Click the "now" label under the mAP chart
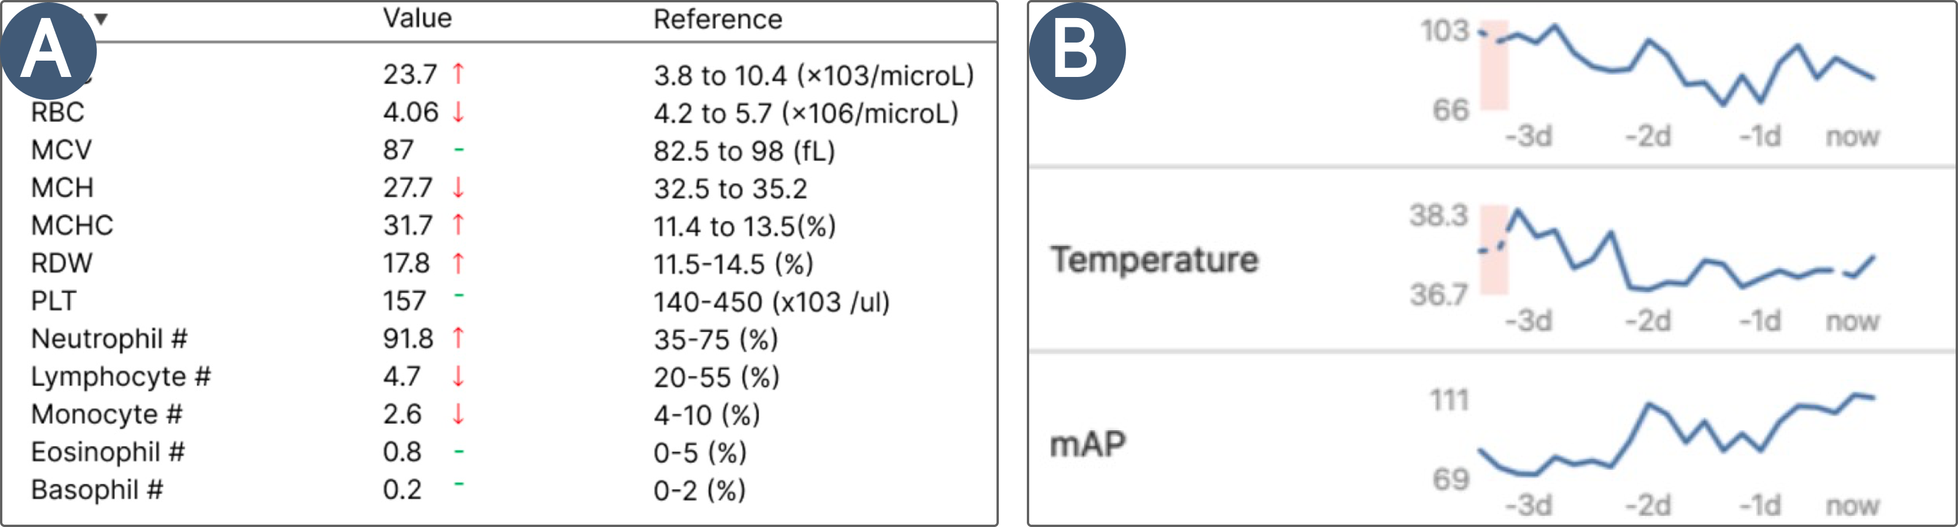Viewport: 1958px width, 527px height. tap(1852, 505)
